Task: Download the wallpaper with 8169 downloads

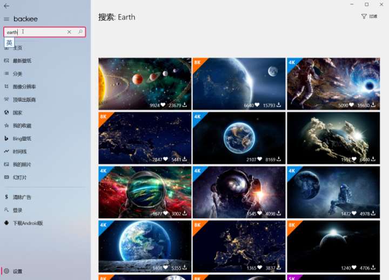Action: pyautogui.click(x=279, y=159)
